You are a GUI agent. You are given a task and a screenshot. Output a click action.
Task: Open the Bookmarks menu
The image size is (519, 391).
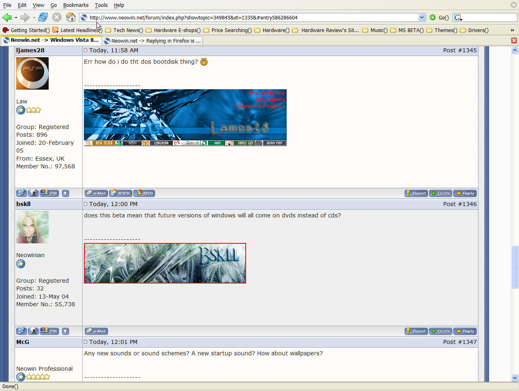coord(76,5)
